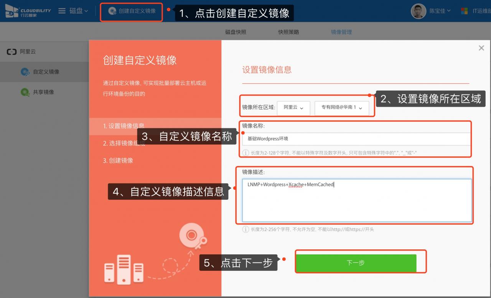Click the 阿里云 provider icon in sidebar
This screenshot has height=298, width=491.
[x=12, y=52]
